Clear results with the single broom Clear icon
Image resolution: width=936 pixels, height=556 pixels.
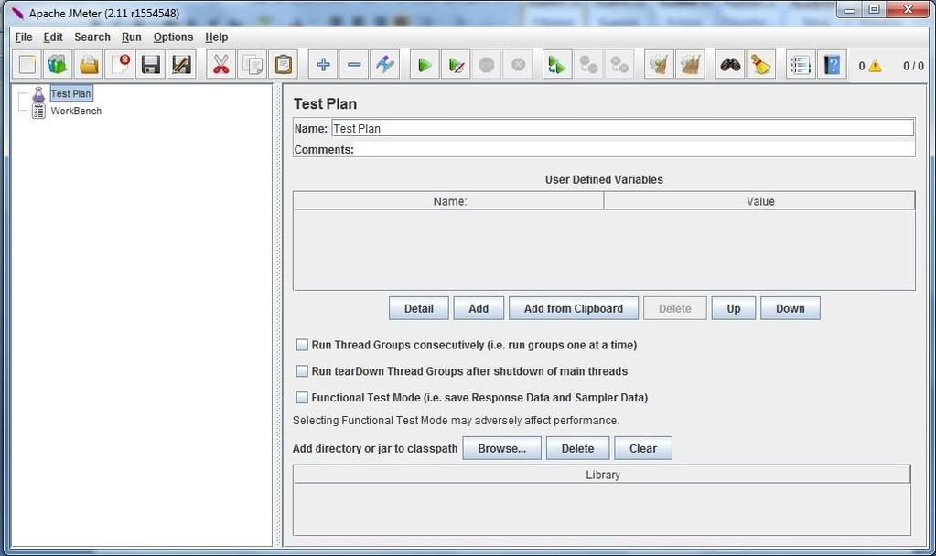659,64
